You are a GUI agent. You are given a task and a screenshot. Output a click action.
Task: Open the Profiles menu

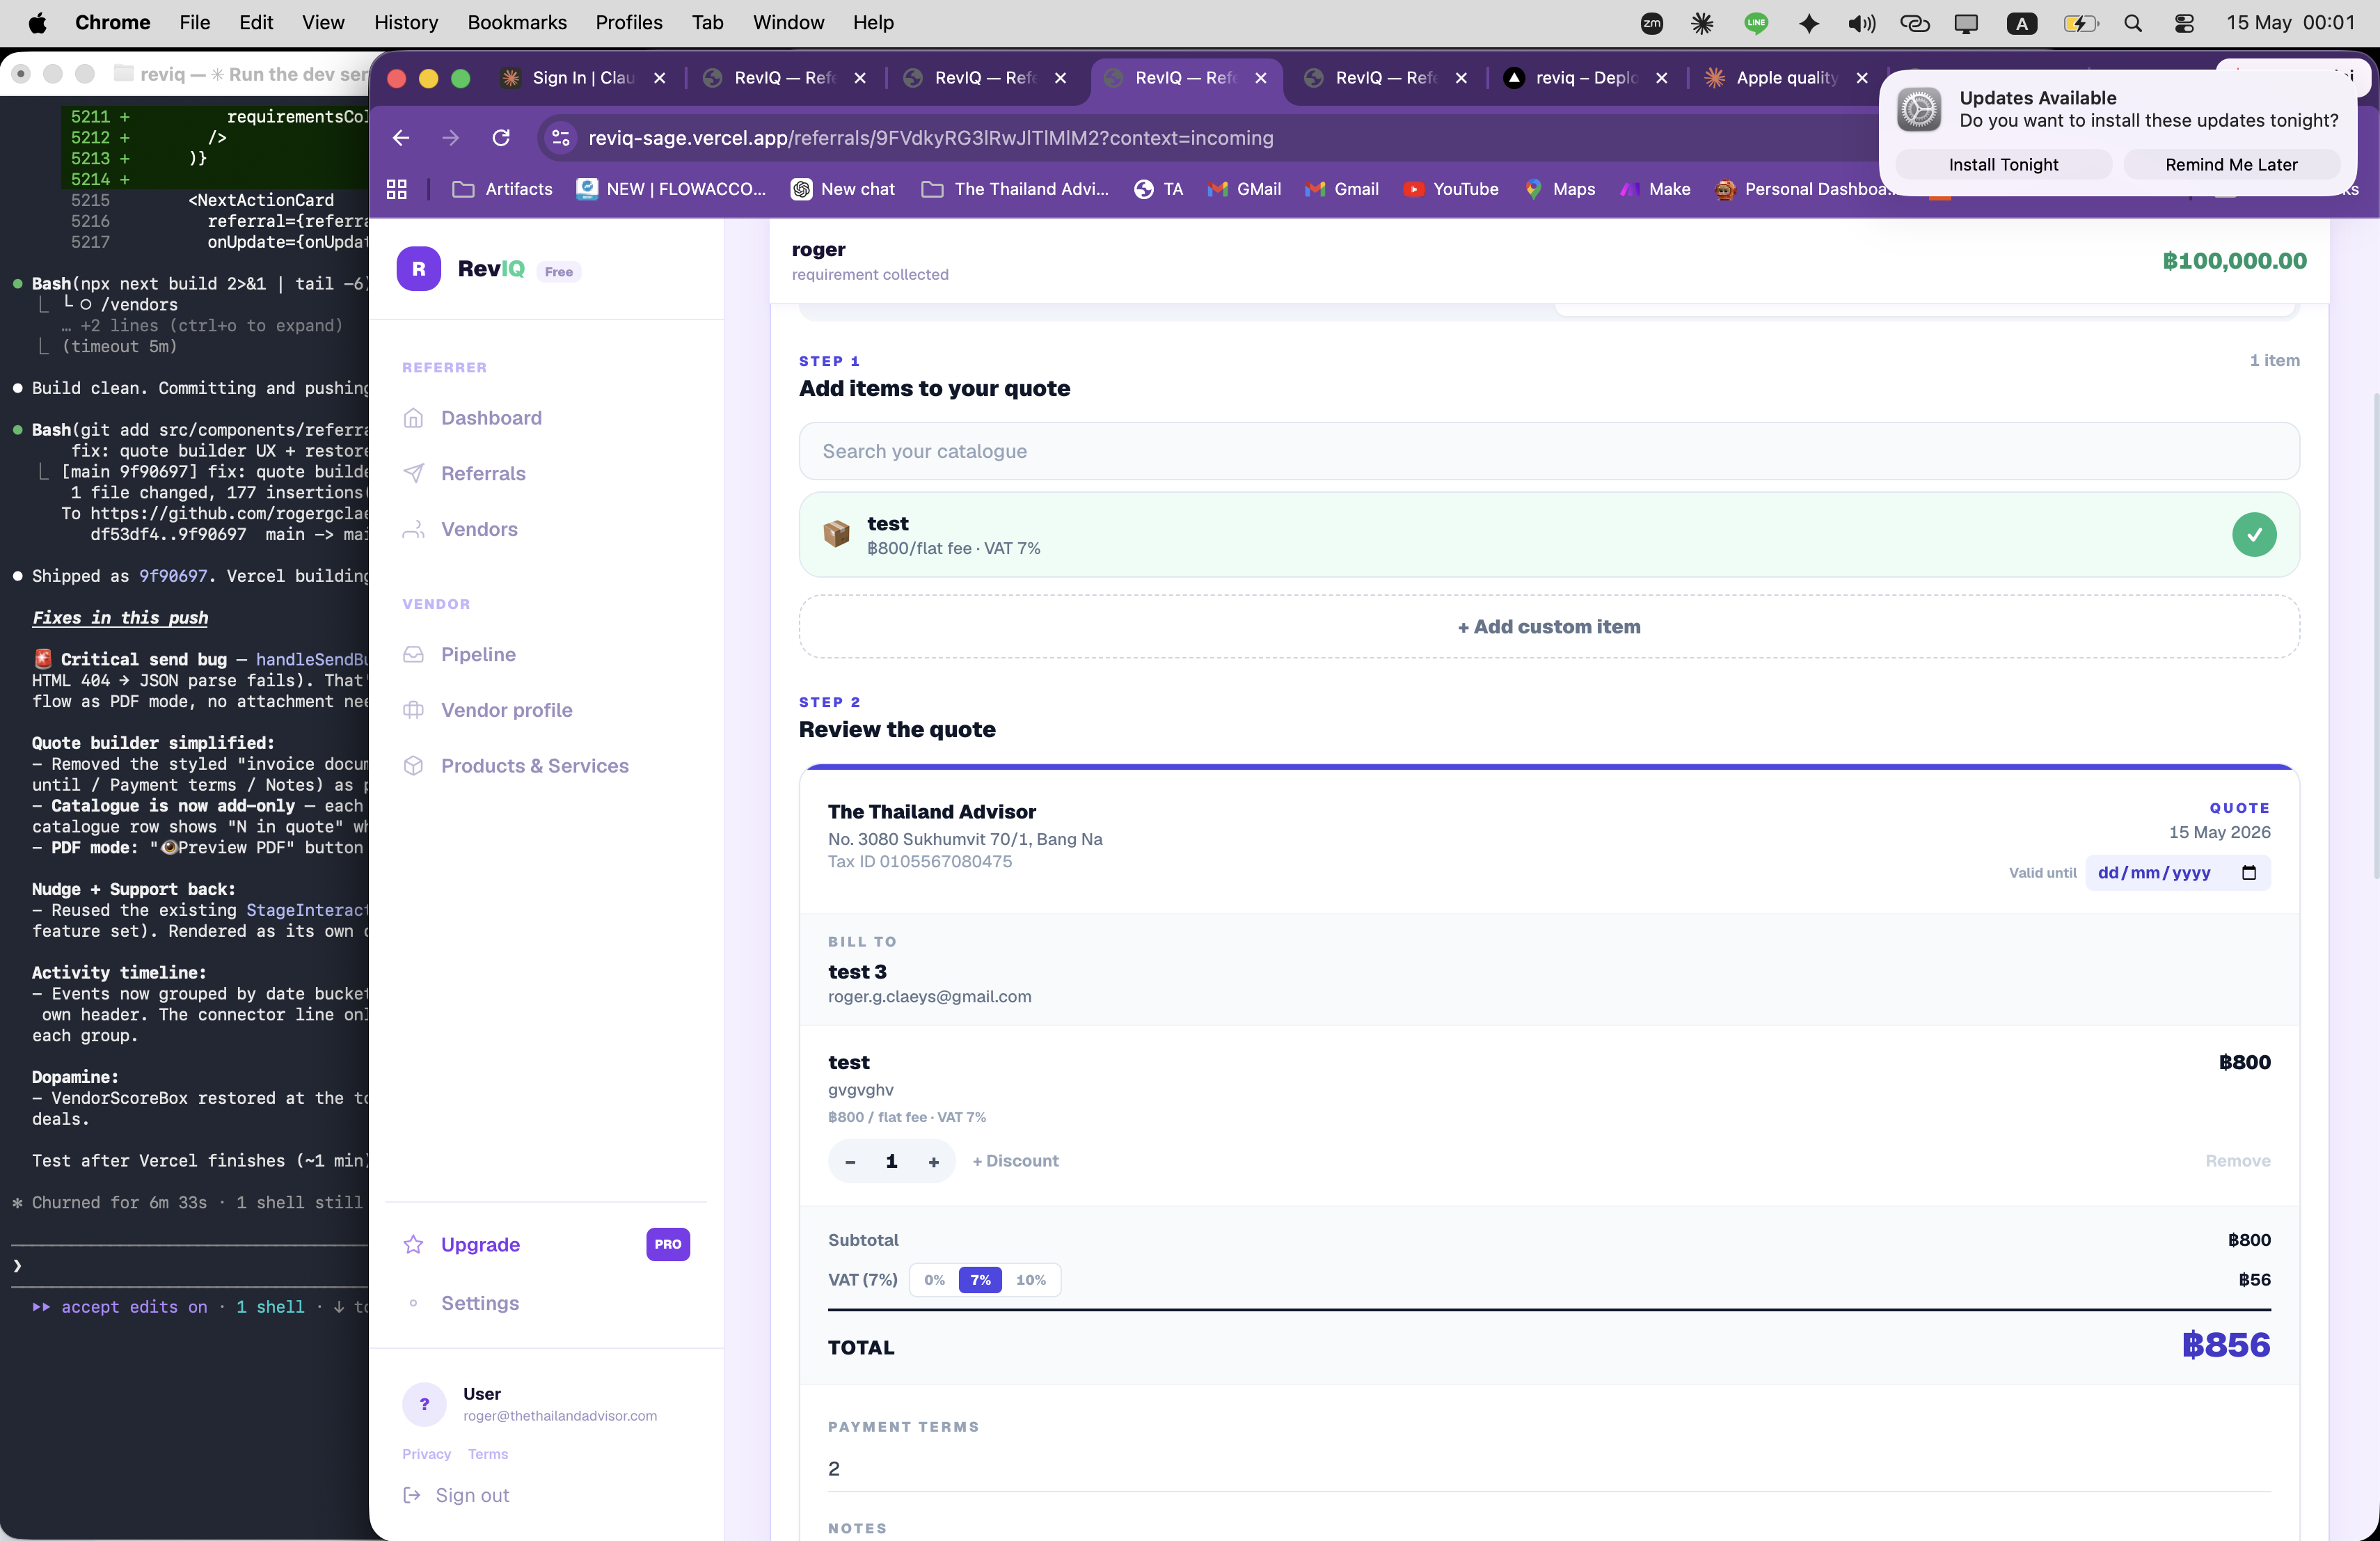click(629, 22)
